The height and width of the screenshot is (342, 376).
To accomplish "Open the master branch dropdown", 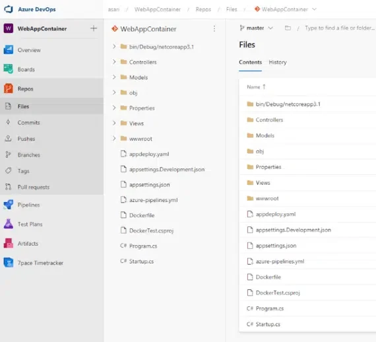I will coord(256,28).
